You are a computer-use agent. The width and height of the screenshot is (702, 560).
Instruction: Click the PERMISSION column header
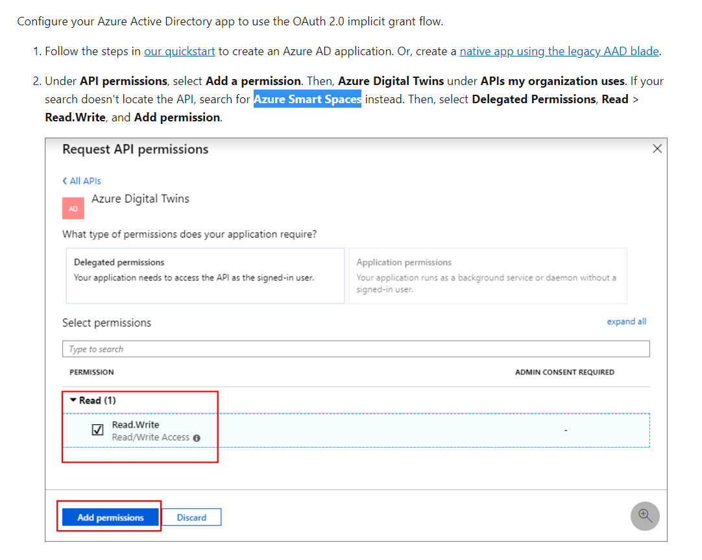pos(91,372)
